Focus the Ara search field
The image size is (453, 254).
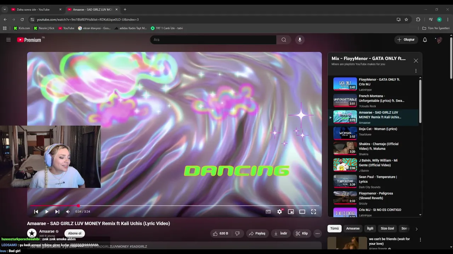(213, 40)
